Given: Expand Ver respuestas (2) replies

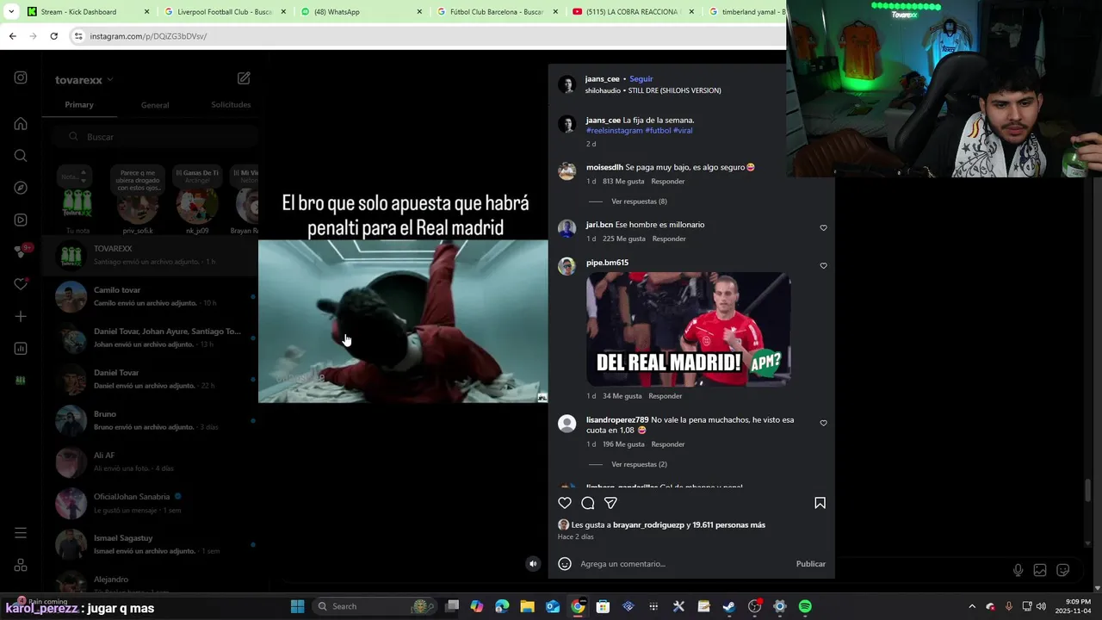Looking at the screenshot, I should pyautogui.click(x=639, y=464).
